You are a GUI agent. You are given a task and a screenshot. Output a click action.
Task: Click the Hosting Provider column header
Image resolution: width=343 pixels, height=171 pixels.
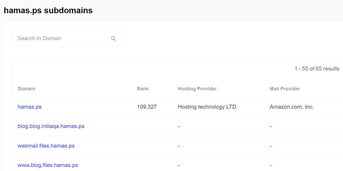coord(197,89)
